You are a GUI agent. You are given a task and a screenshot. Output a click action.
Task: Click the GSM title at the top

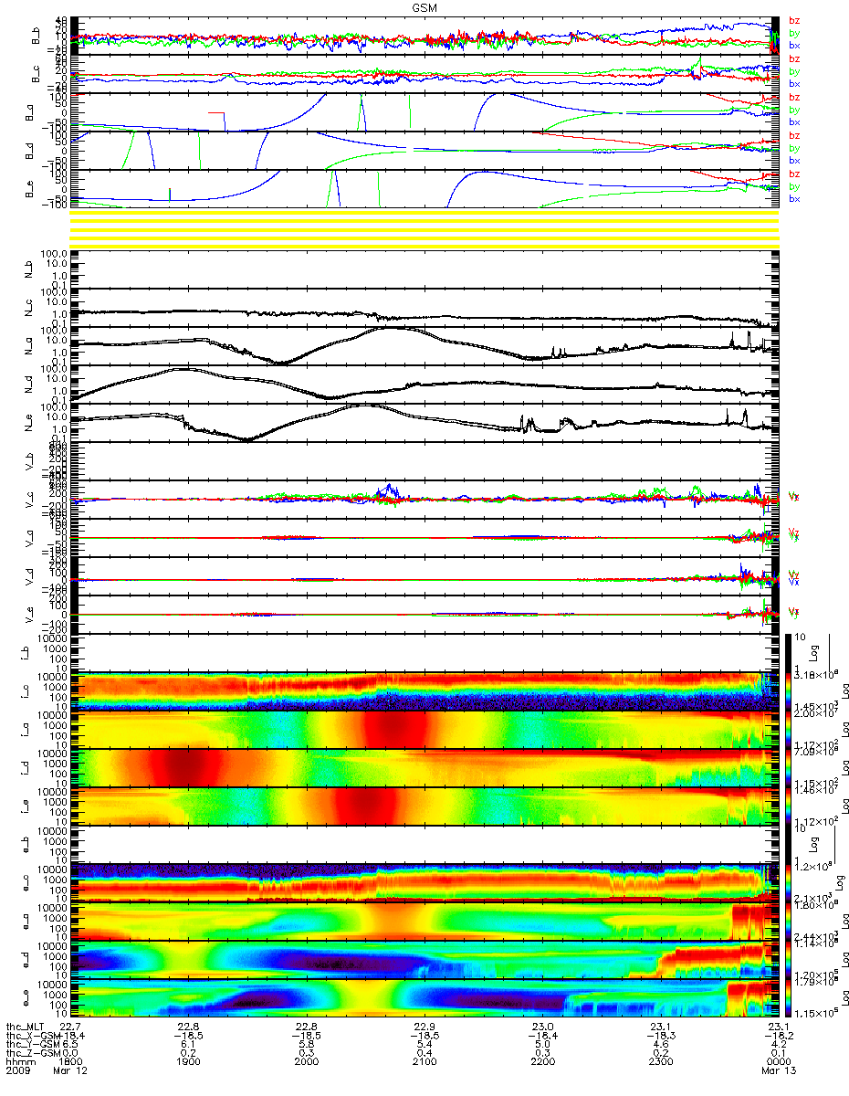coord(423,7)
